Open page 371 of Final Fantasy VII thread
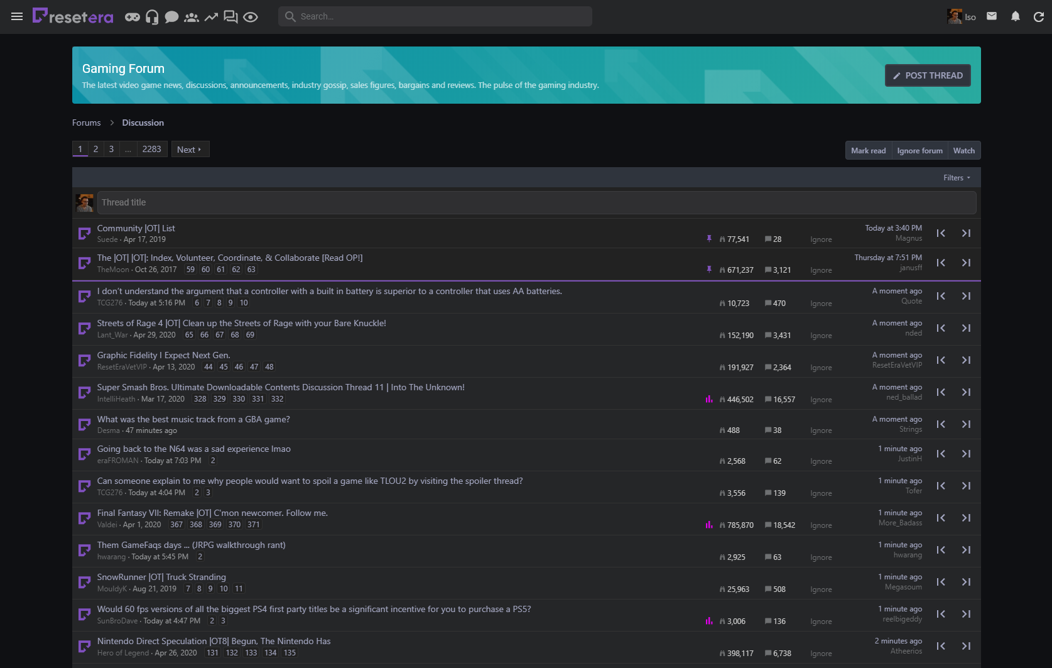This screenshot has height=668, width=1052. 254,525
